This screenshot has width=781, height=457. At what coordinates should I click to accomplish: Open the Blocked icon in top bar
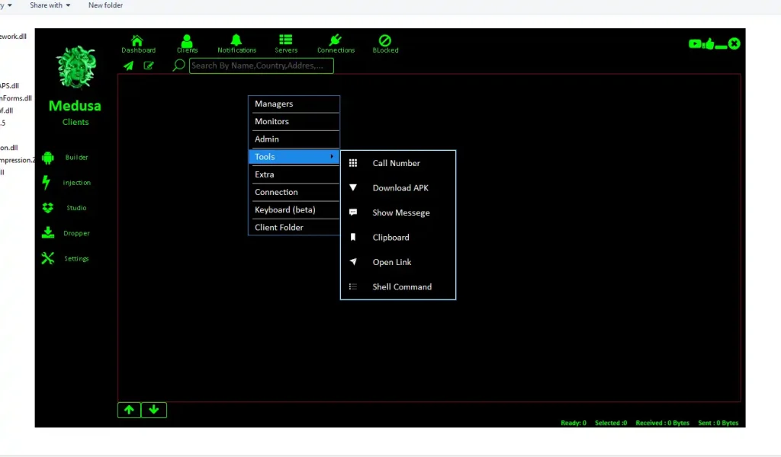click(385, 41)
